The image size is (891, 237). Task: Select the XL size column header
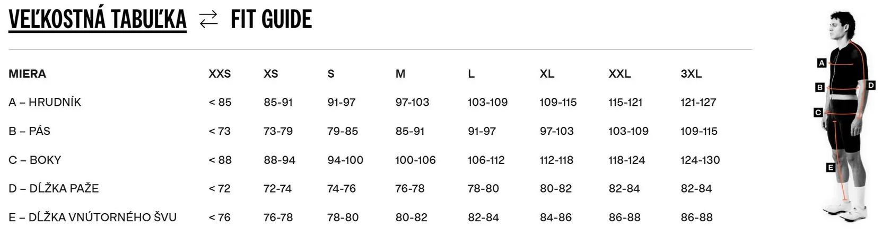(x=547, y=74)
